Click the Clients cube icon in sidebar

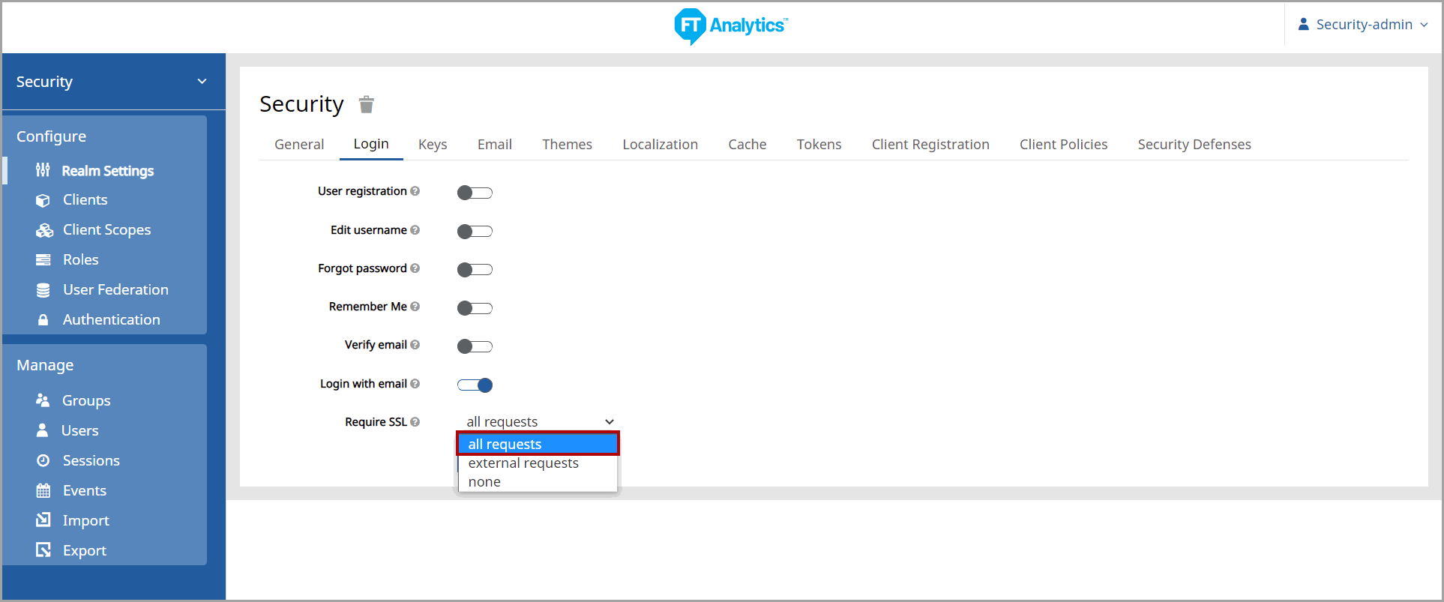(x=43, y=200)
